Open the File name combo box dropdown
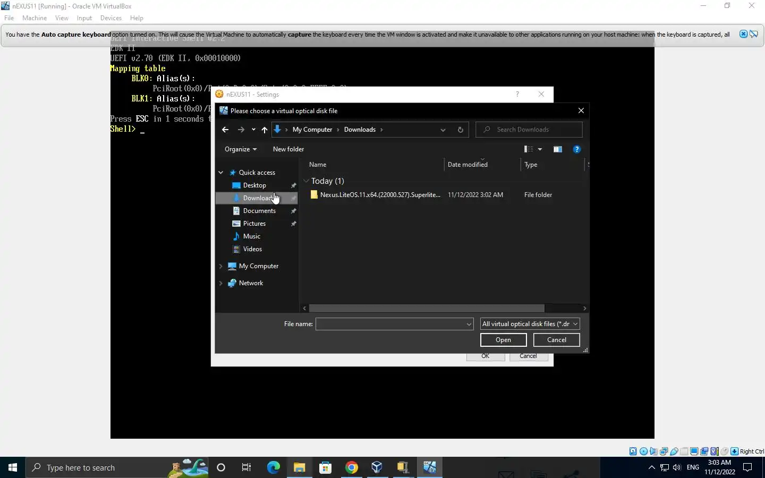 click(x=469, y=324)
